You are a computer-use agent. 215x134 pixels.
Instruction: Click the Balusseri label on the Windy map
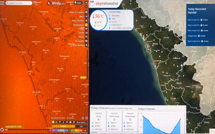coord(46,50)
